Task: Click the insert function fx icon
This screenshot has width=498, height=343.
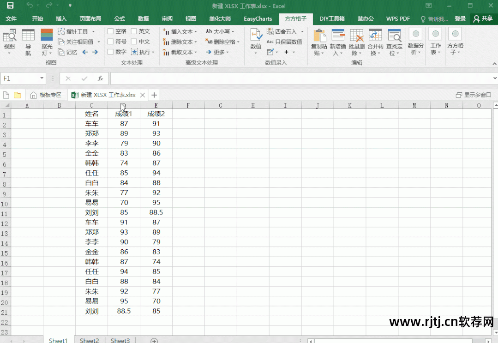Action: (x=100, y=78)
